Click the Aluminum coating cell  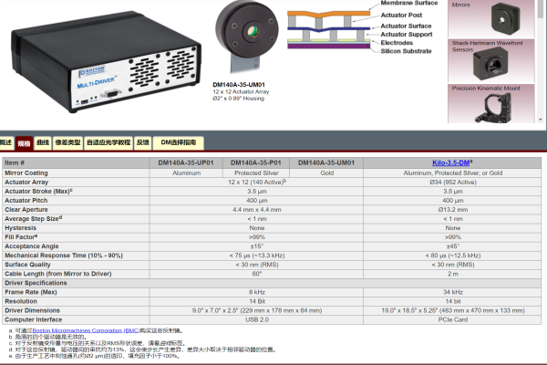186,172
